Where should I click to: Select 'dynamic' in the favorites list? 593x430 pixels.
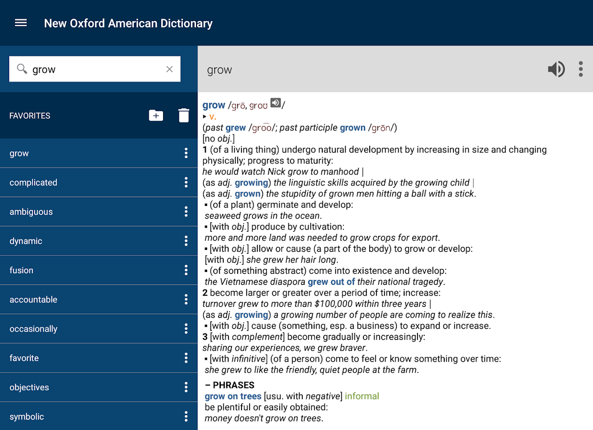tap(99, 241)
